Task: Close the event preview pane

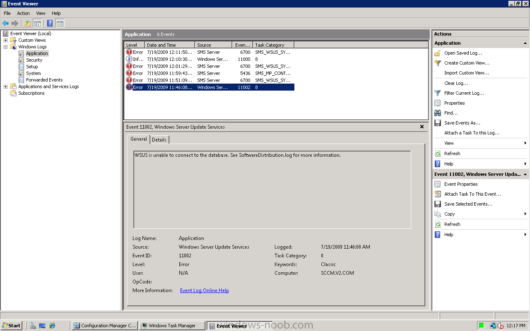Action: [422, 127]
